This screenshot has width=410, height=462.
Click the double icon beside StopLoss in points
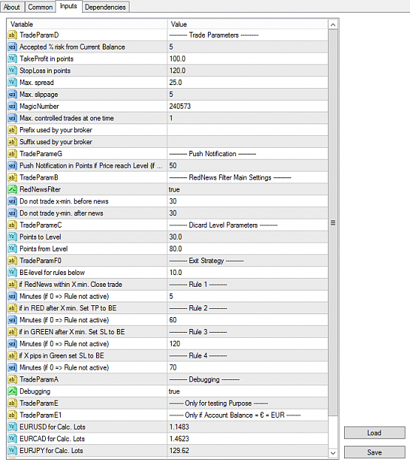(x=12, y=71)
